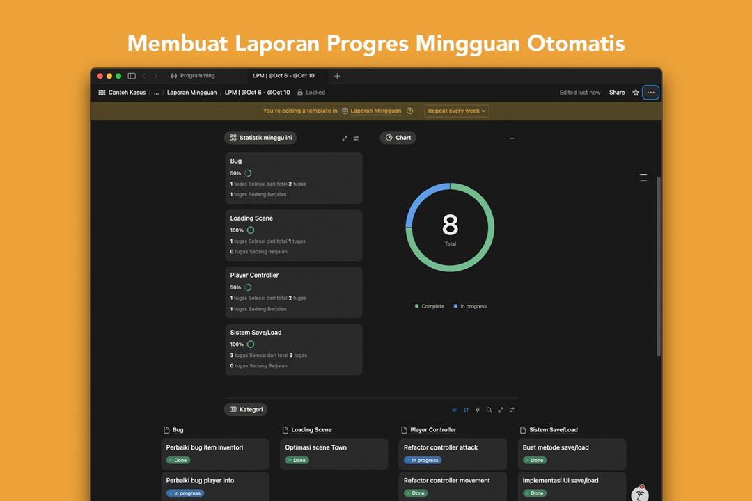Toggle Complete series in chart legend

point(430,306)
